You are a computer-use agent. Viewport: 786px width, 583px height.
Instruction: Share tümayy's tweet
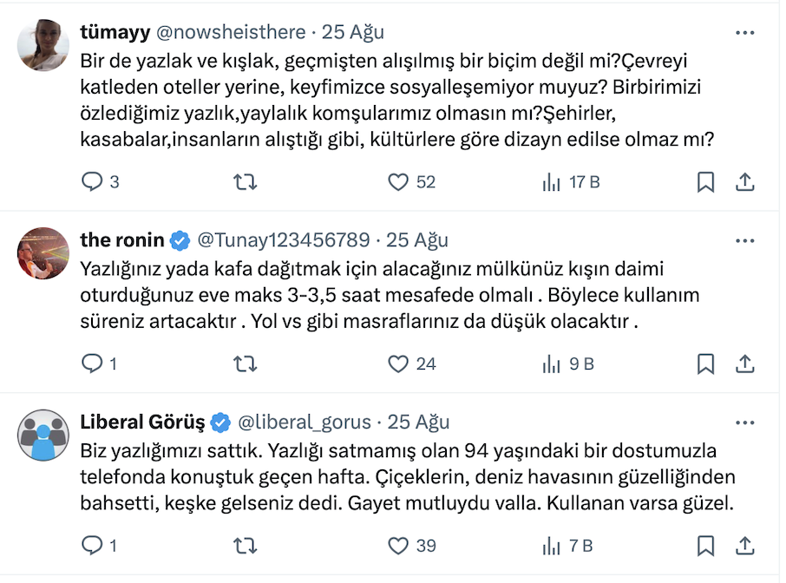744,181
